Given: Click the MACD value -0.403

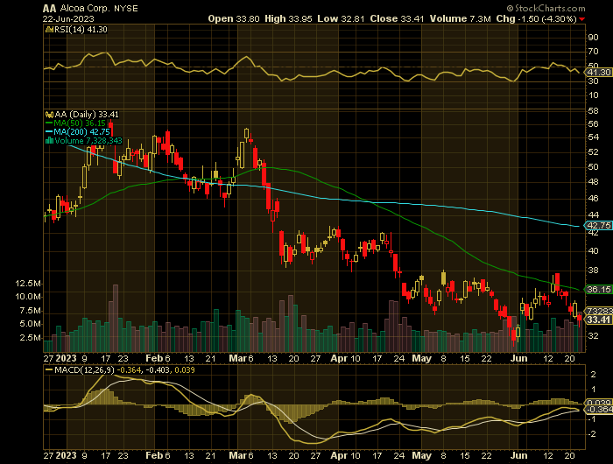Looking at the screenshot, I should 158,369.
